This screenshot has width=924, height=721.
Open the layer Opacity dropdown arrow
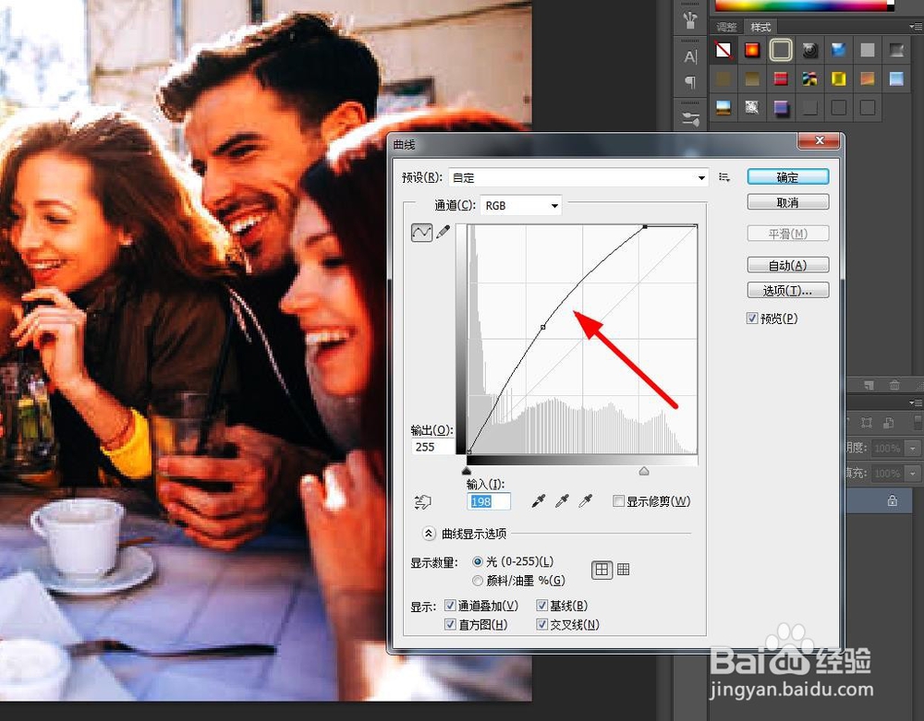[913, 448]
